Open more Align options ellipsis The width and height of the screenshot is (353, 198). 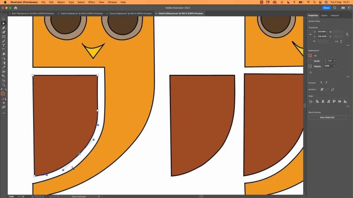tap(348, 106)
